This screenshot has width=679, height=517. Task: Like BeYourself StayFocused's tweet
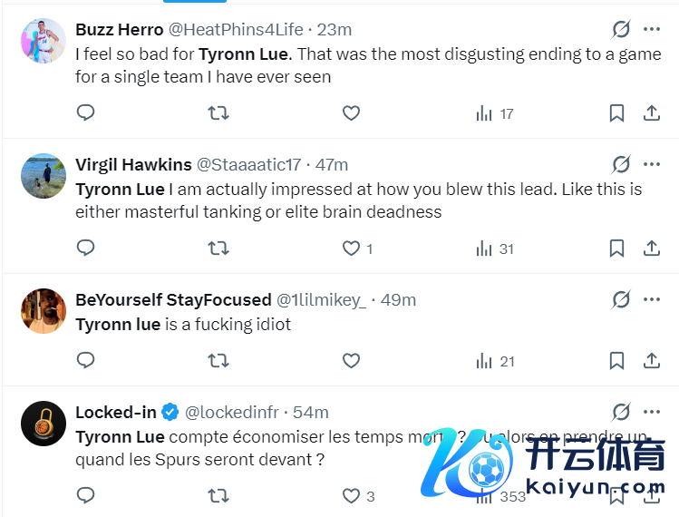coord(351,361)
